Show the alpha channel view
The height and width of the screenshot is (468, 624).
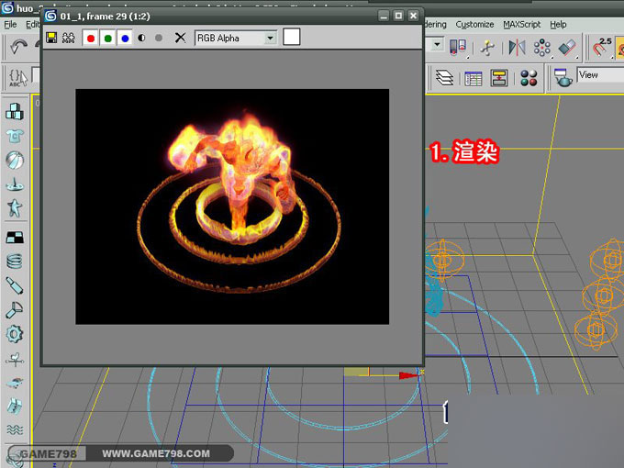coord(142,38)
